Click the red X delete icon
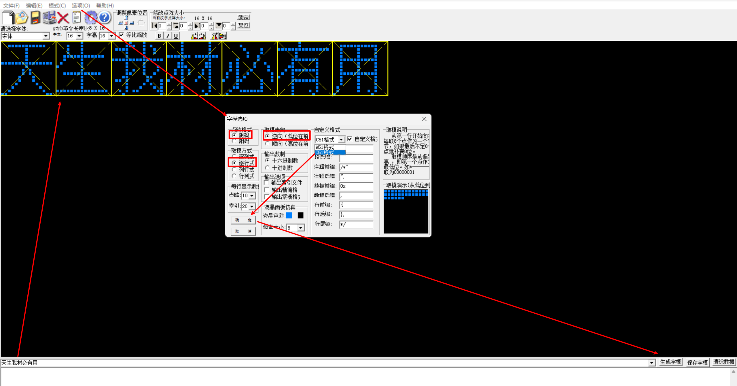The height and width of the screenshot is (386, 737). (x=63, y=18)
